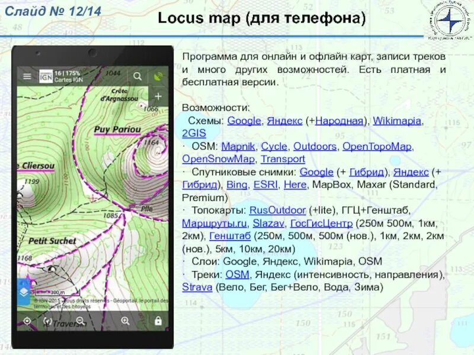This screenshot has width=474, height=355.
Task: Open the Яндекс link under Схемы
Action: [284, 121]
